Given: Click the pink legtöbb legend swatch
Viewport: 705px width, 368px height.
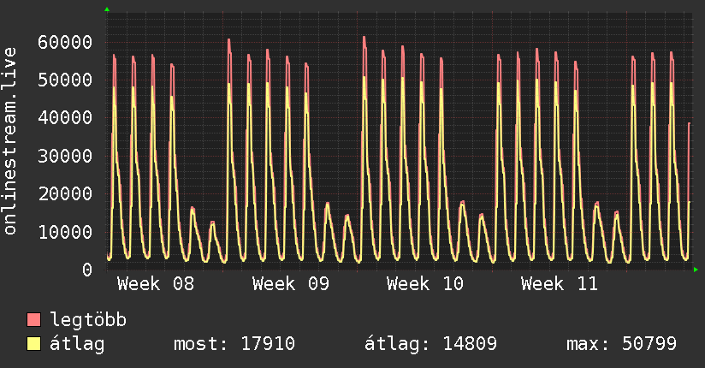Looking at the screenshot, I should (x=33, y=319).
